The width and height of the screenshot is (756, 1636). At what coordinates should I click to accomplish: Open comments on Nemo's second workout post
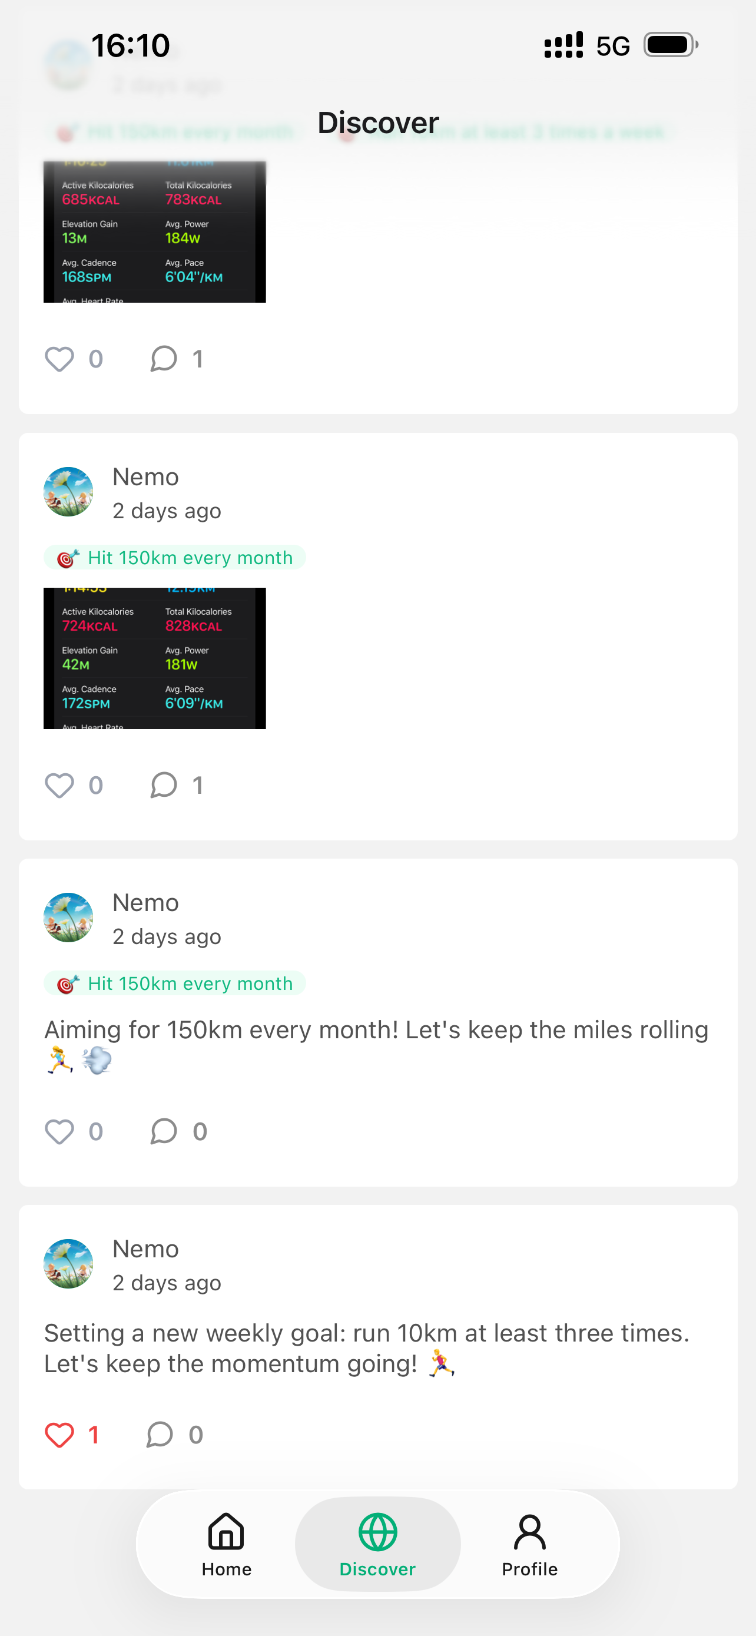pos(164,785)
